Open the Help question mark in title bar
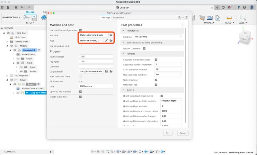The image size is (257, 155). tap(244, 7)
